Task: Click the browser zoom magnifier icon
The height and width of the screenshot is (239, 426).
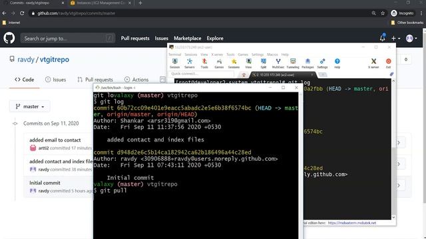Action: pos(373,13)
